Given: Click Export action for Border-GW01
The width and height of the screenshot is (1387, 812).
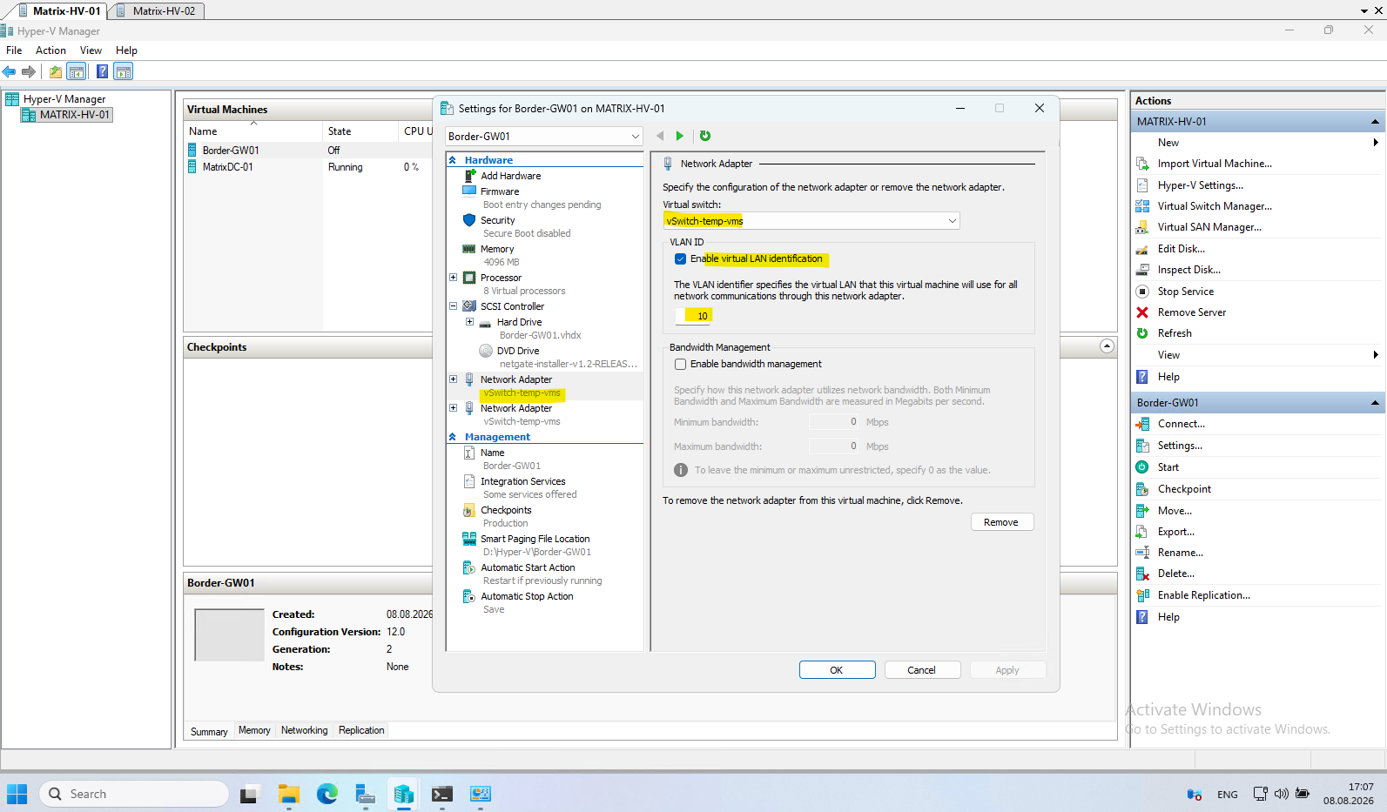Looking at the screenshot, I should pyautogui.click(x=1176, y=532).
